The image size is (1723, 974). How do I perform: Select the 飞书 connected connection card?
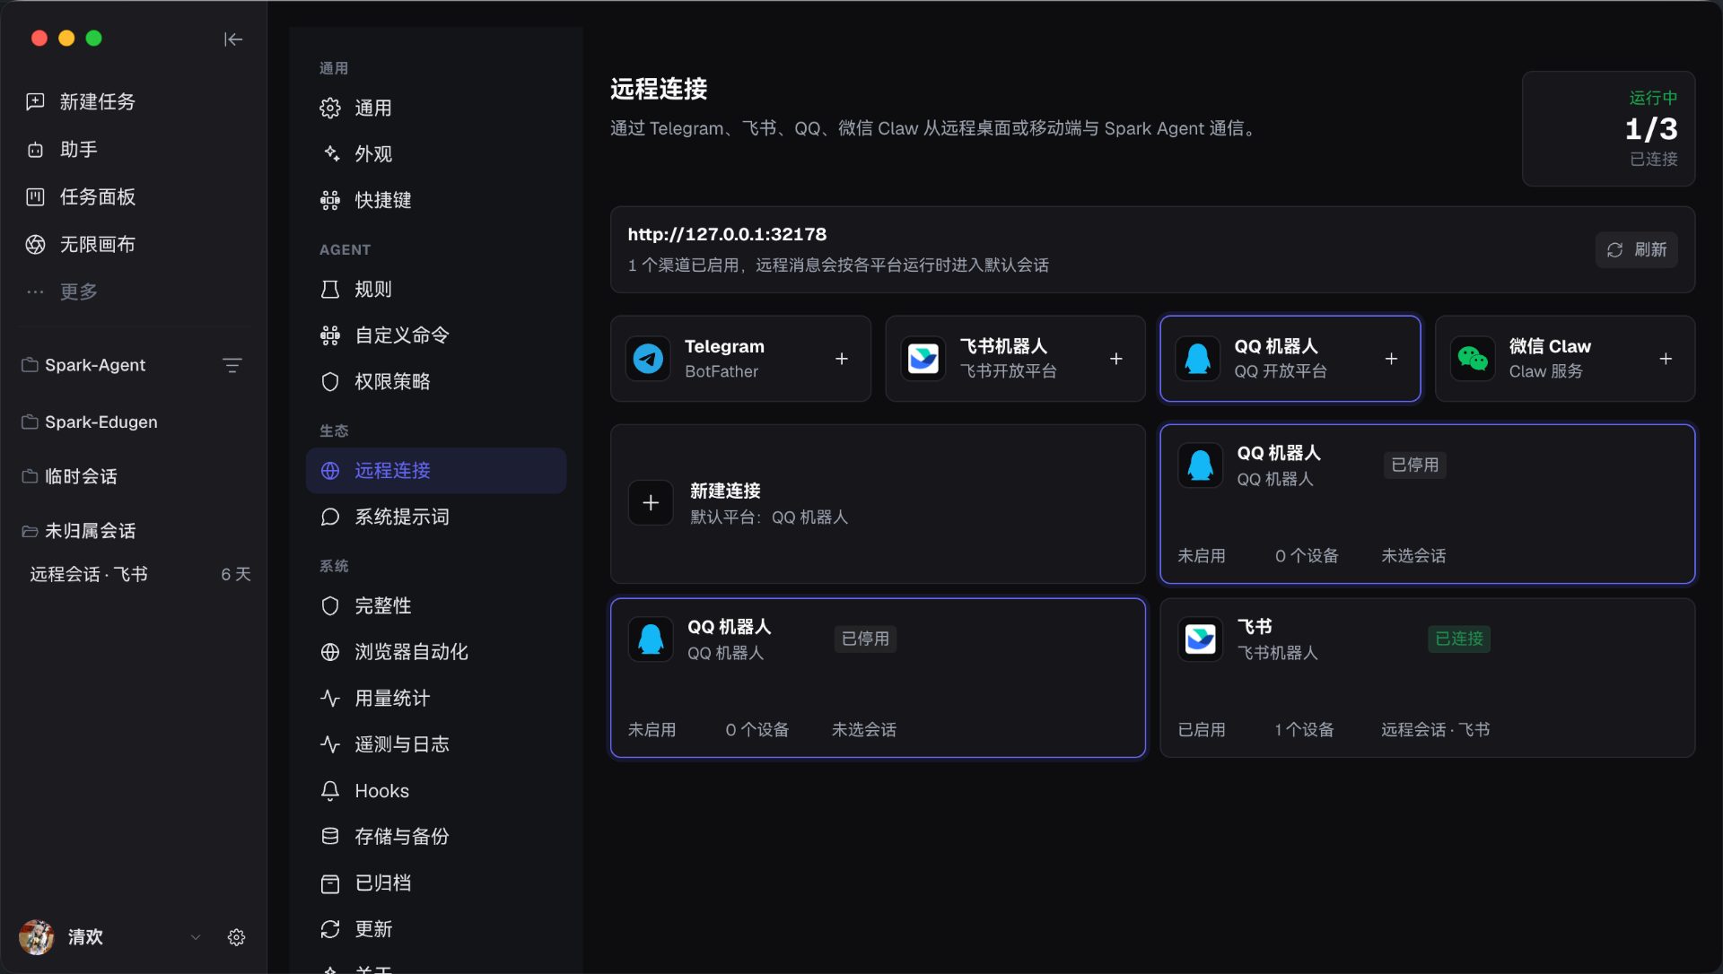point(1427,677)
